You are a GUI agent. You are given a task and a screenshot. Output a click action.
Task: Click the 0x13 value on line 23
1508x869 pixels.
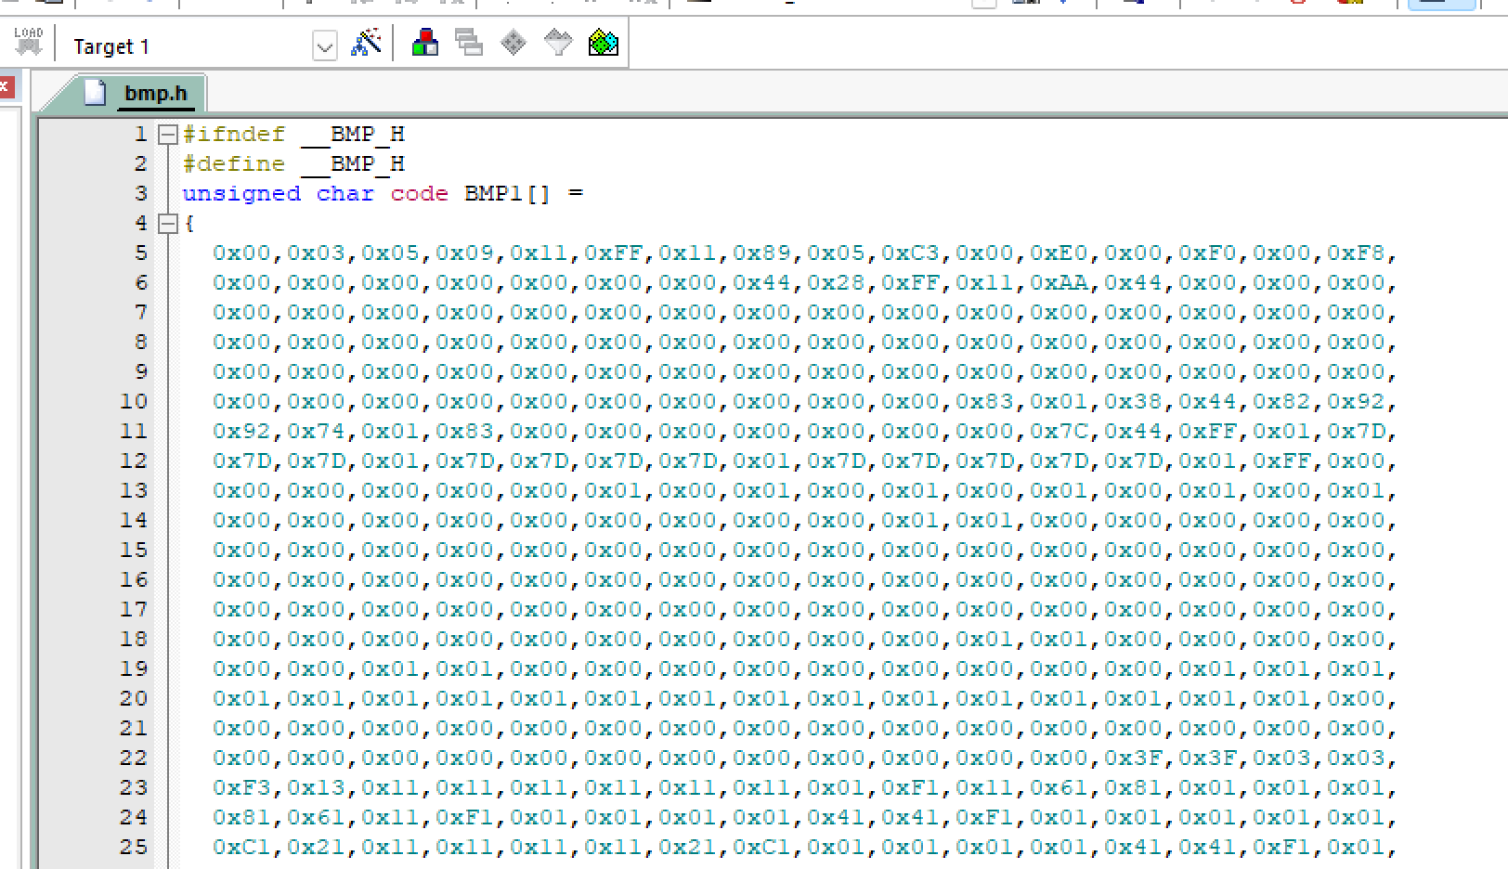tap(317, 788)
